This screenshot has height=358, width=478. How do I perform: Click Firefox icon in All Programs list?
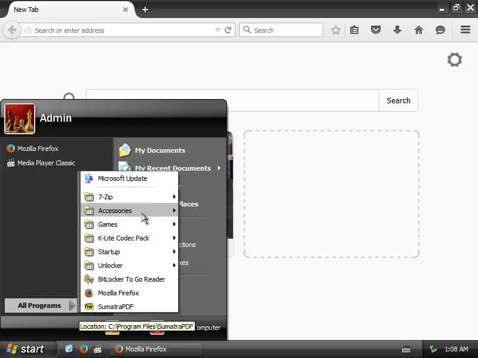pyautogui.click(x=89, y=293)
